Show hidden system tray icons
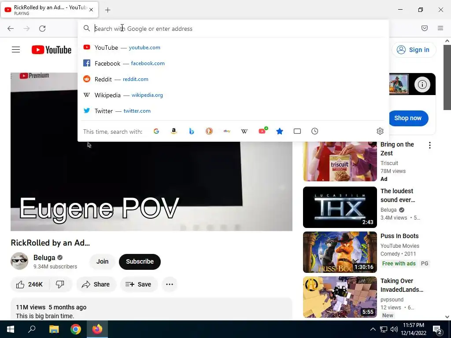The width and height of the screenshot is (451, 338). coord(373,329)
